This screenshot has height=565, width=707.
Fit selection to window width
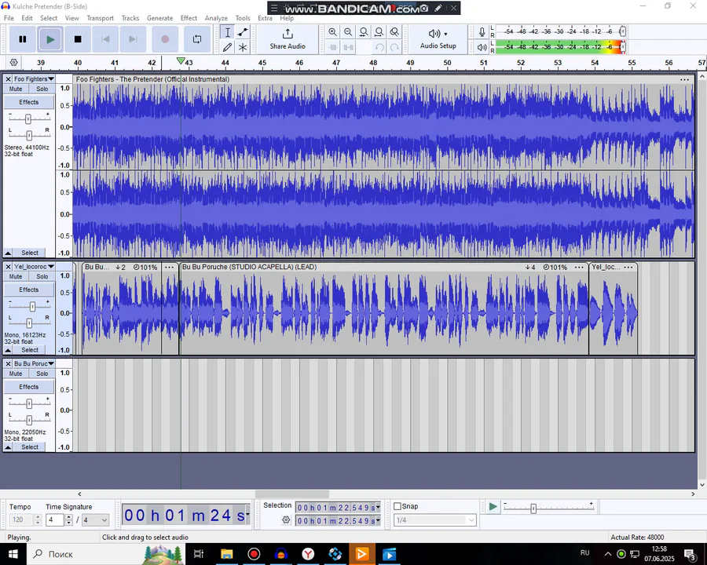(x=364, y=32)
